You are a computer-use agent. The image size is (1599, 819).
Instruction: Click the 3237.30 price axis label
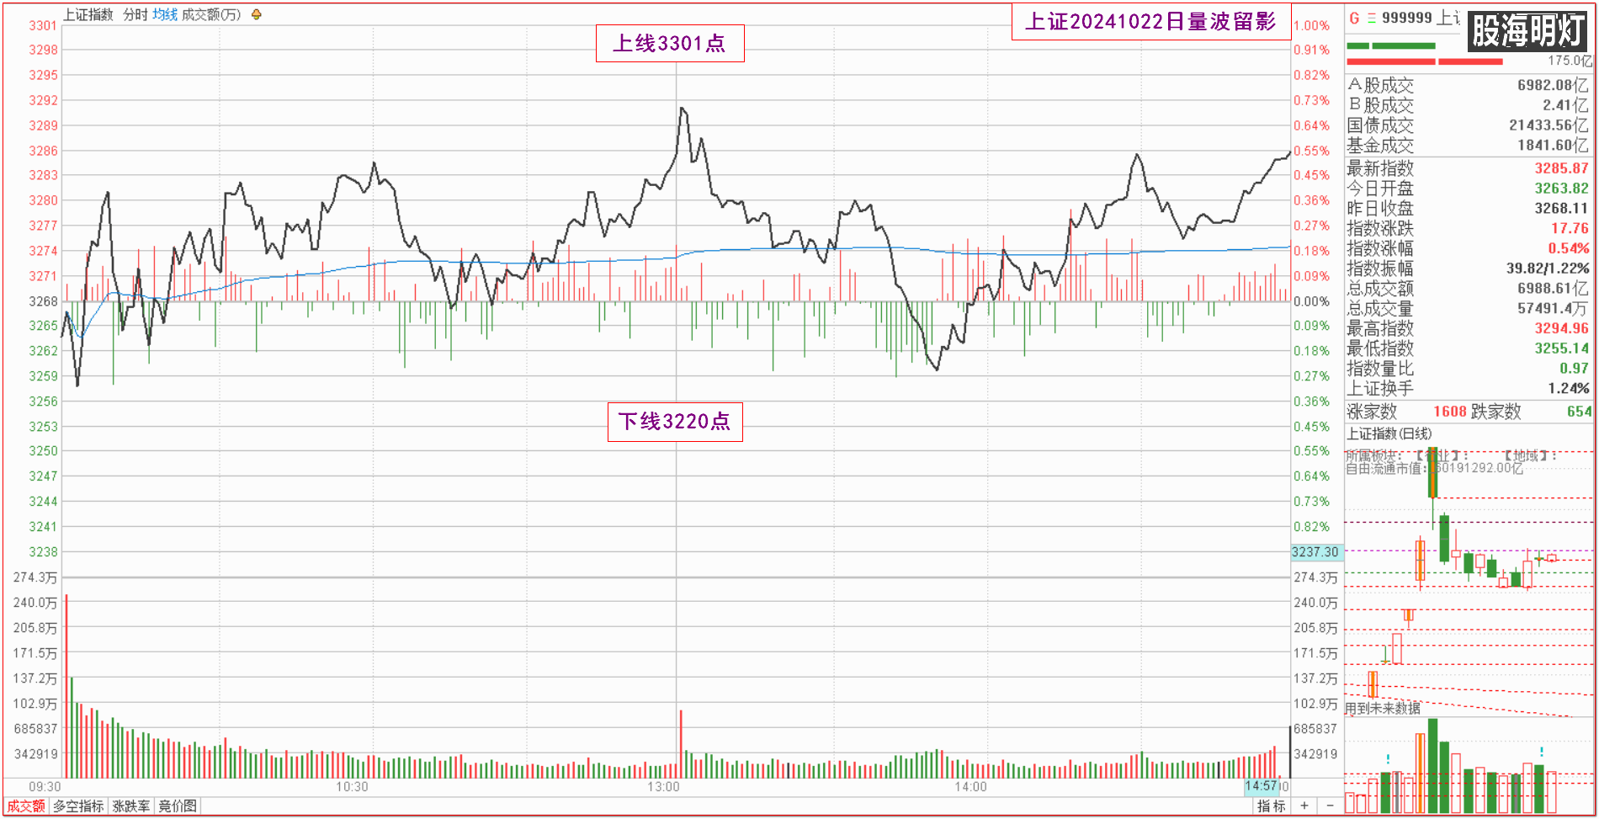point(1315,551)
